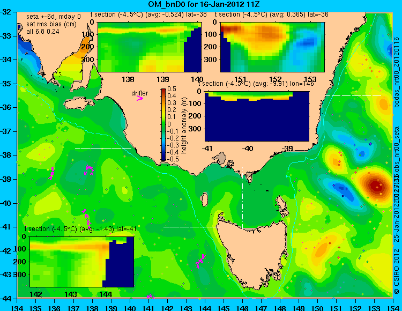The width and height of the screenshot is (402, 311).
Task: Open the lat=-38 temperature section inset plot
Action: click(x=150, y=47)
